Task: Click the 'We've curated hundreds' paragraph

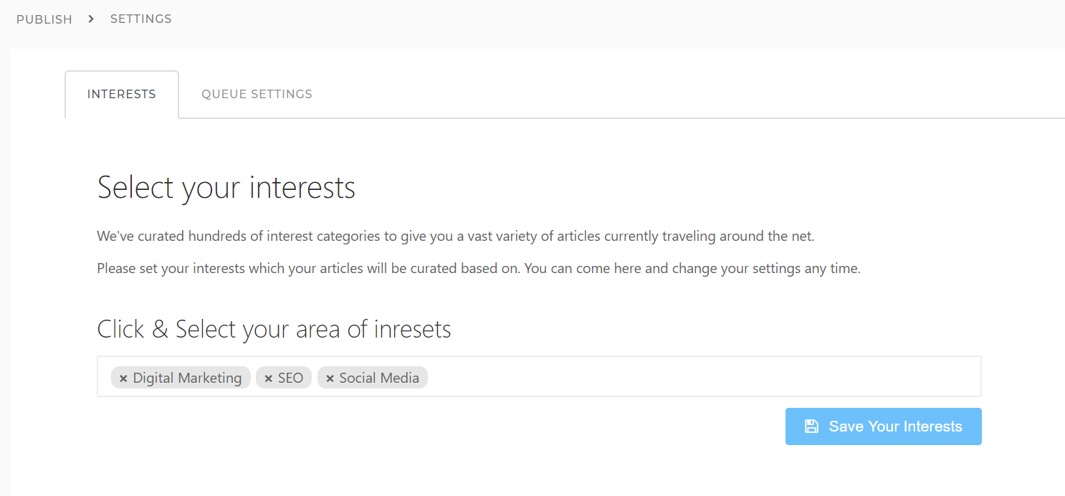Action: point(456,236)
